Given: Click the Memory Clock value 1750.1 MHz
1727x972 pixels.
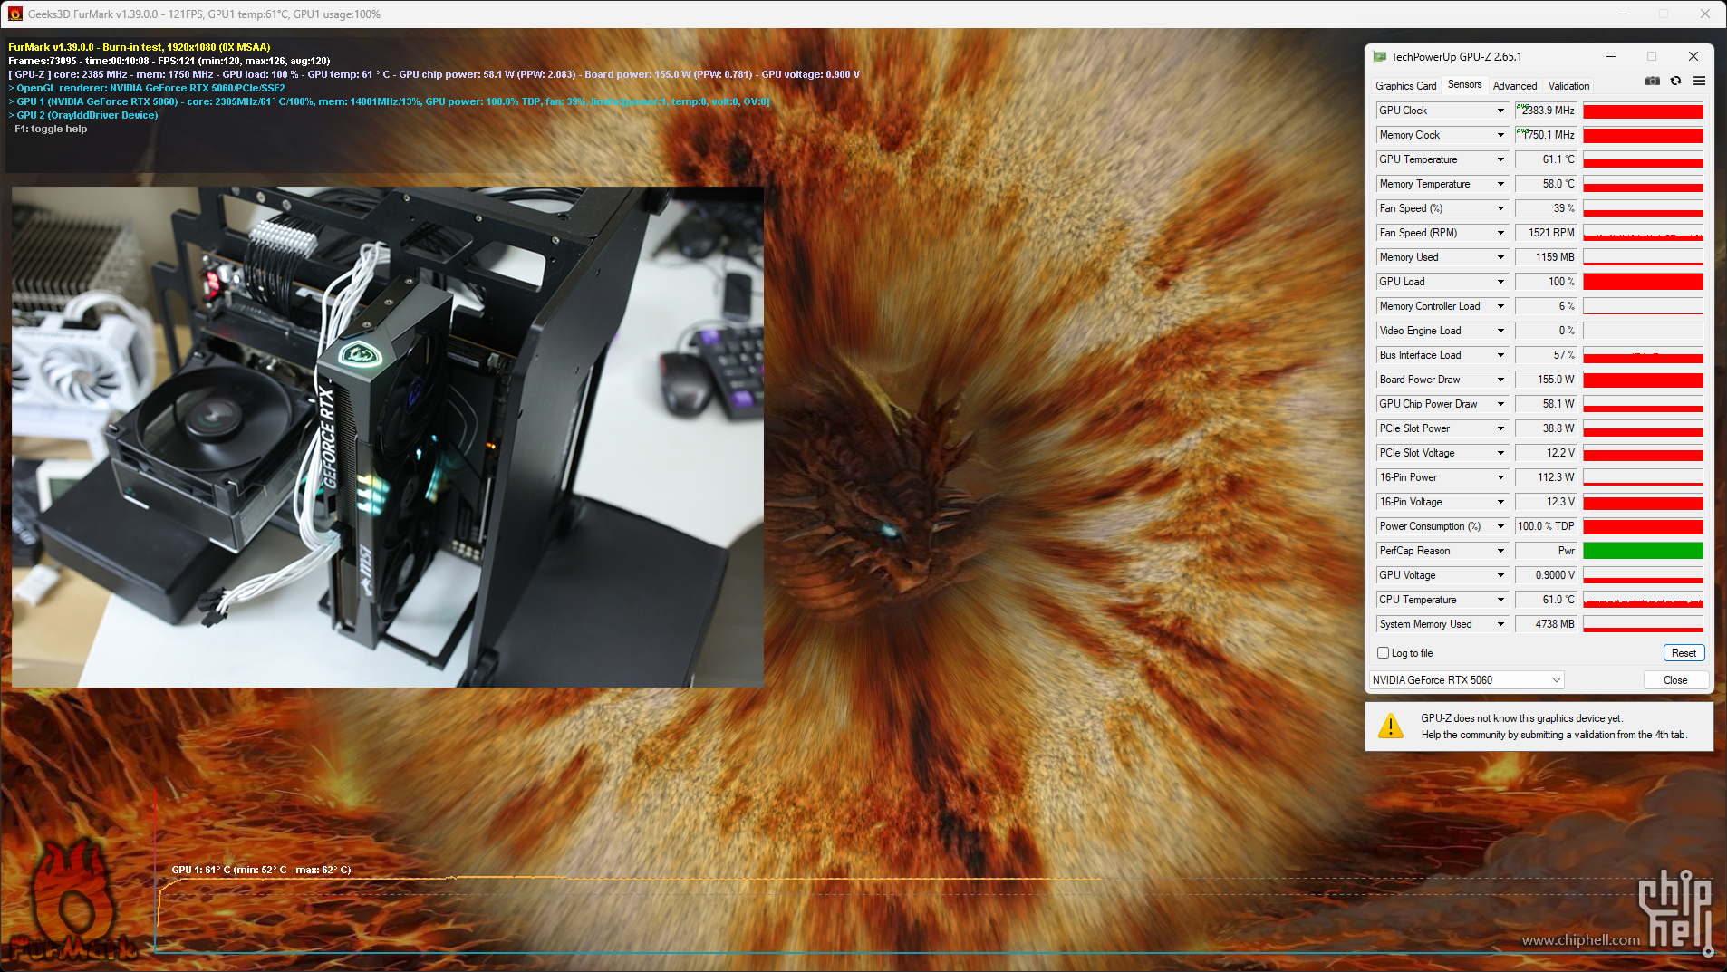Looking at the screenshot, I should point(1547,135).
